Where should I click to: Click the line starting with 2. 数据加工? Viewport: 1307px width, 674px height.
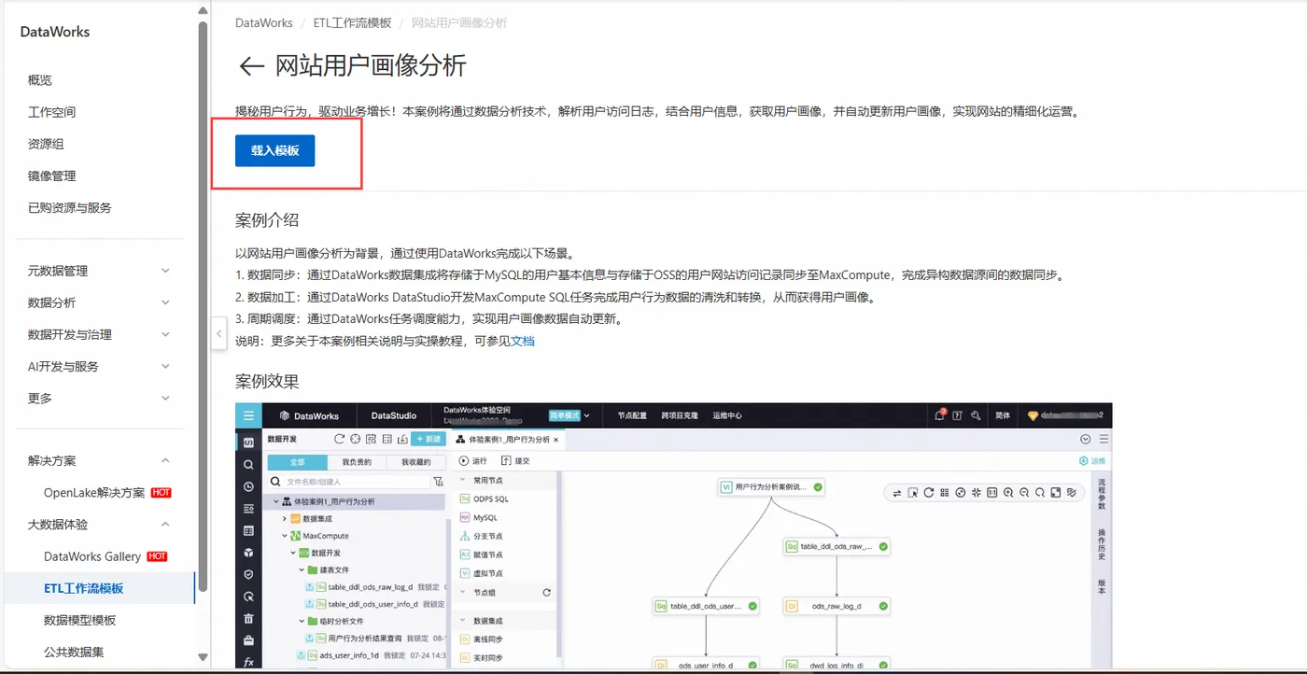(x=555, y=297)
